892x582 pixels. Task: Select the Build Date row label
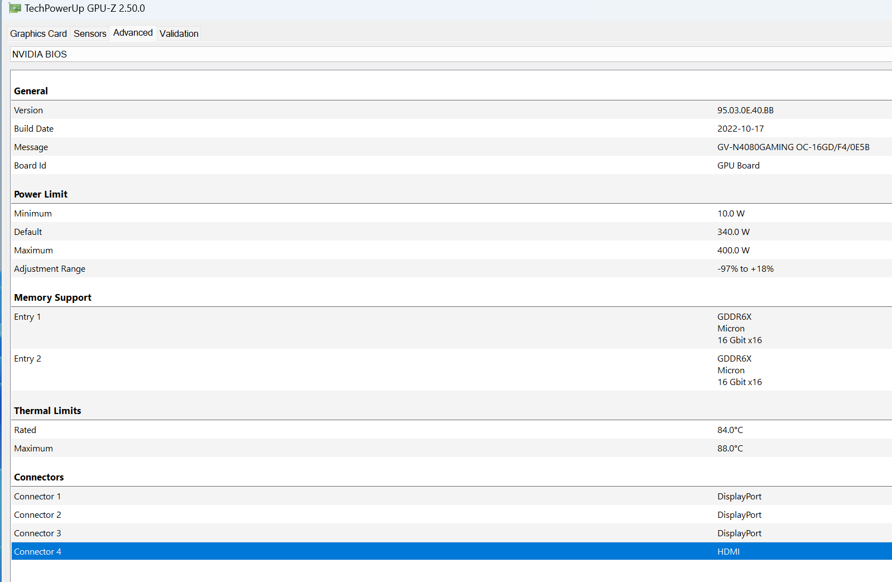pyautogui.click(x=34, y=129)
